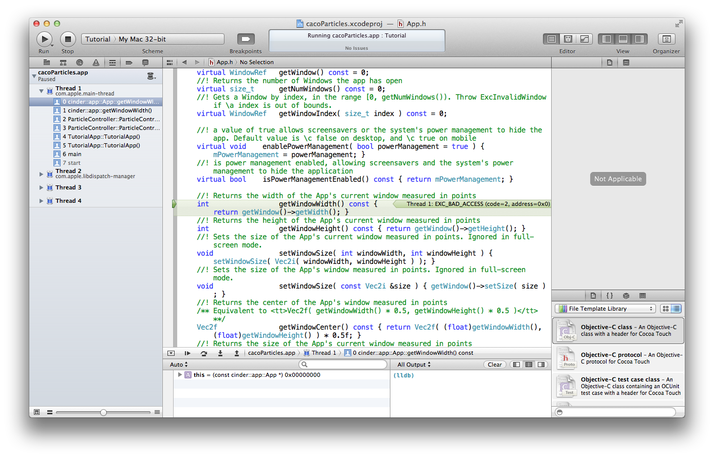Image resolution: width=714 pixels, height=458 pixels.
Task: Expand Thread 3
Action: point(41,187)
